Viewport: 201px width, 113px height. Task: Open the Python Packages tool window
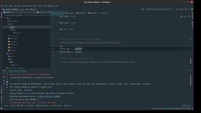[42, 105]
